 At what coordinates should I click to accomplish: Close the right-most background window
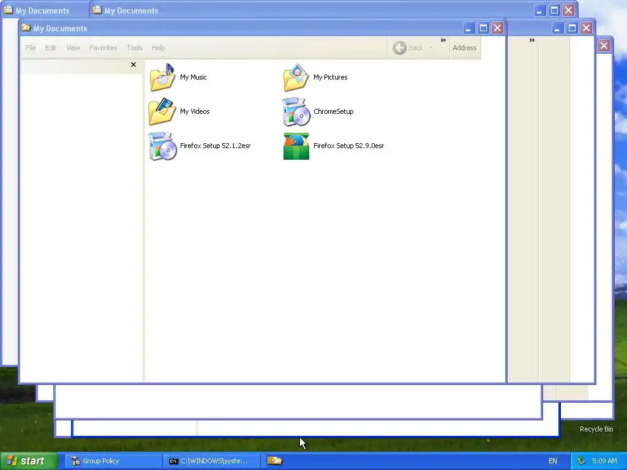tap(604, 45)
